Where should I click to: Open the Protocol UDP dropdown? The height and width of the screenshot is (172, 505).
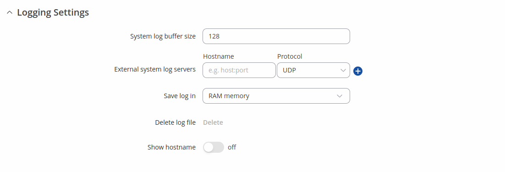313,70
